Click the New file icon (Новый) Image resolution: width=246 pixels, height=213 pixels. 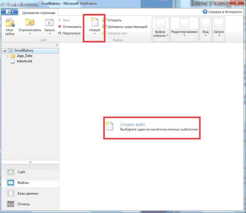click(94, 22)
